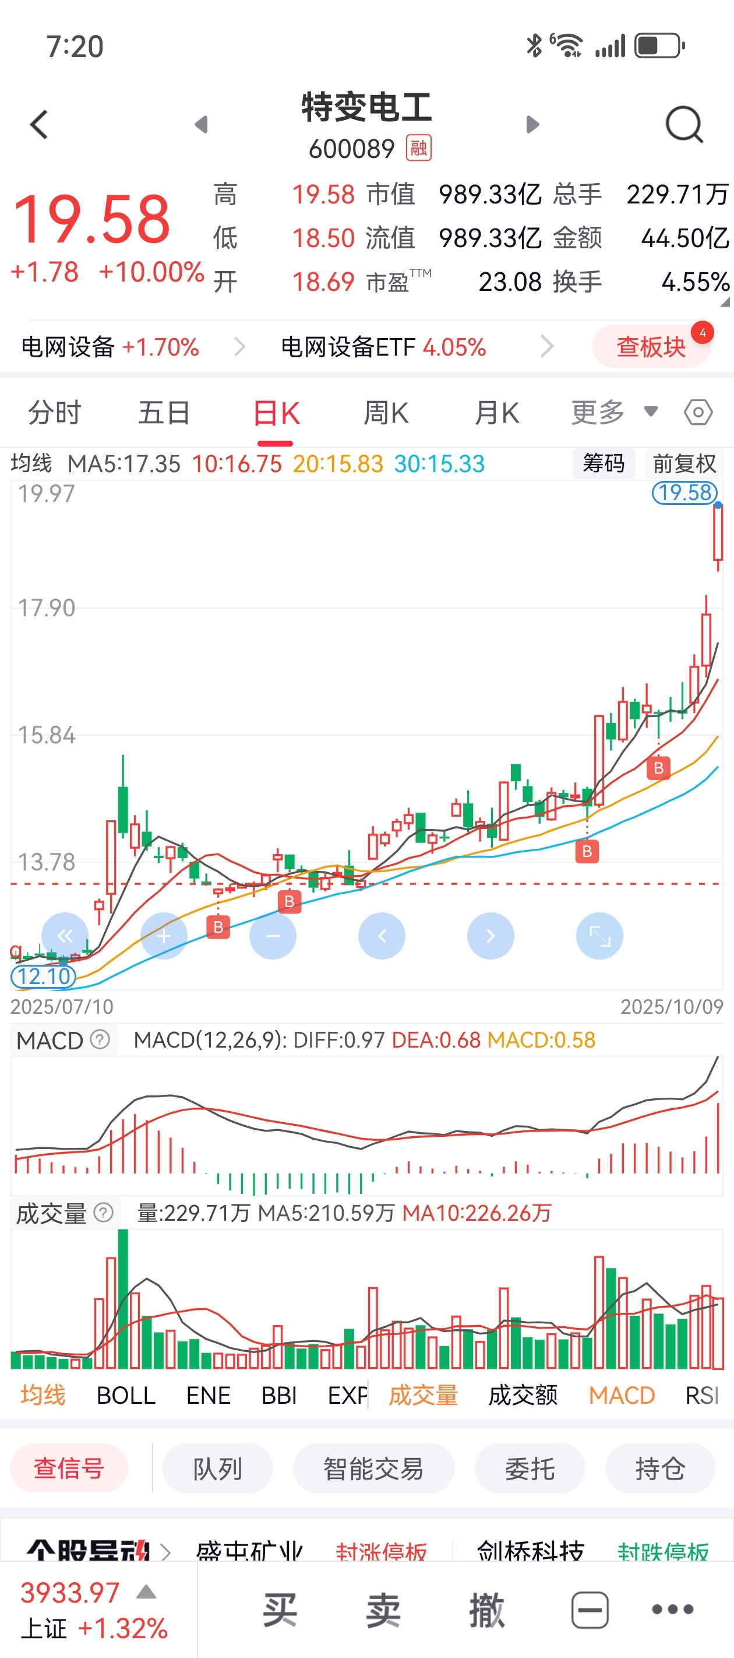Tap the minus-box icon in bottom bar
The height and width of the screenshot is (1658, 734).
pyautogui.click(x=590, y=1610)
